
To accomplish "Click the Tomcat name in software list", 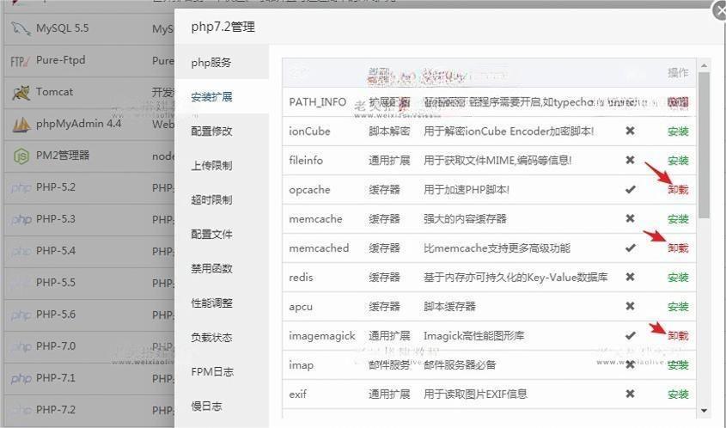I will pyautogui.click(x=55, y=92).
